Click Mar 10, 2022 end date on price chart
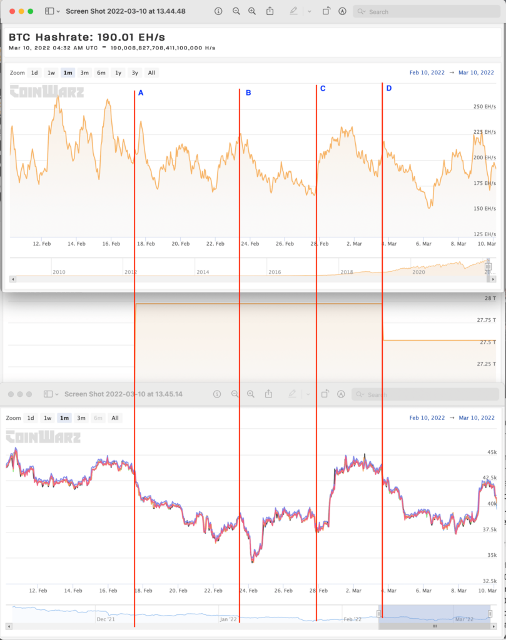The height and width of the screenshot is (640, 506). coord(477,417)
